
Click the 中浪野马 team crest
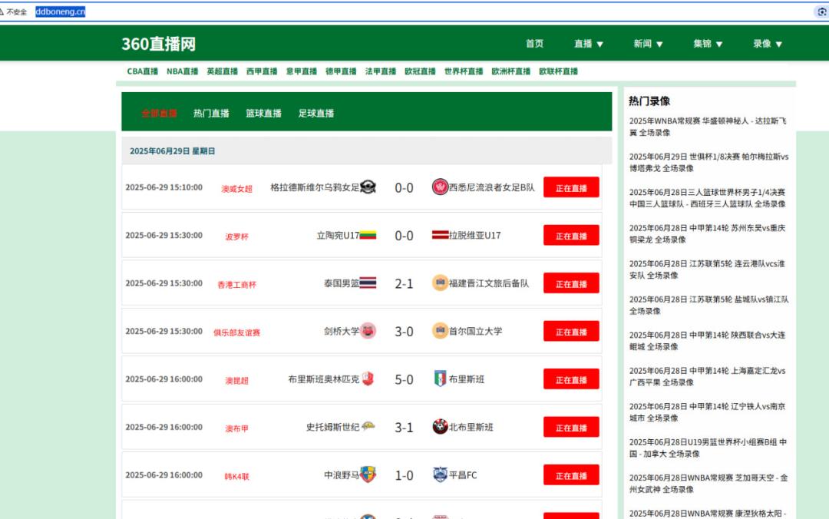click(x=368, y=474)
